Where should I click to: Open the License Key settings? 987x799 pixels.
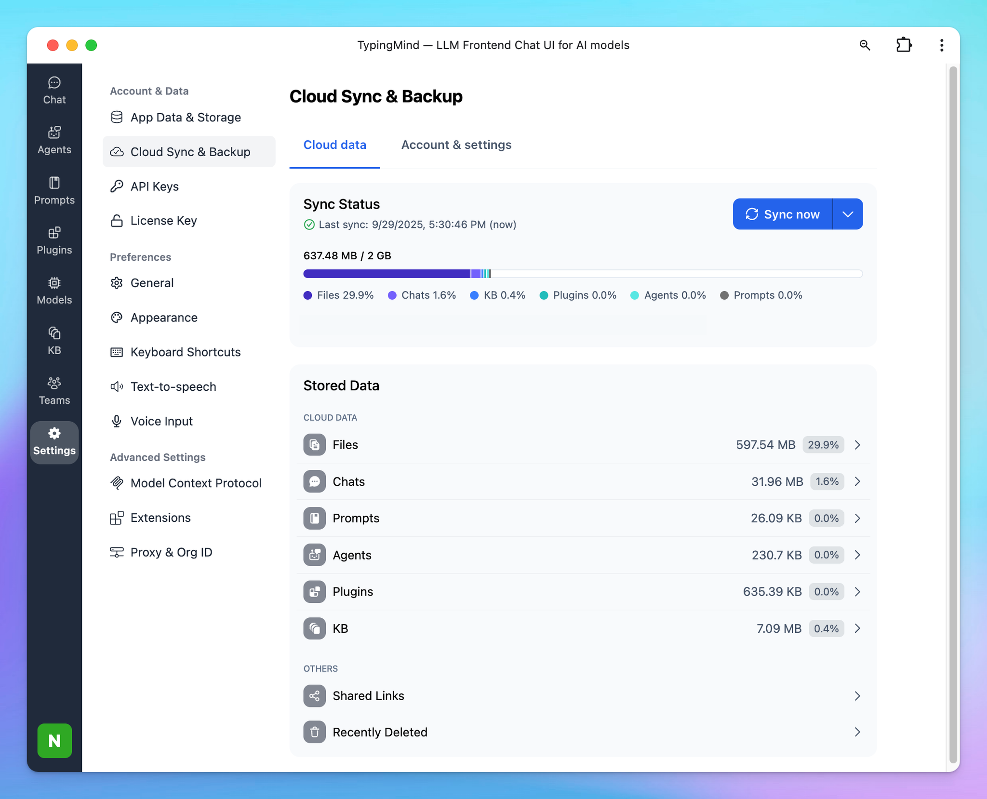click(x=164, y=220)
